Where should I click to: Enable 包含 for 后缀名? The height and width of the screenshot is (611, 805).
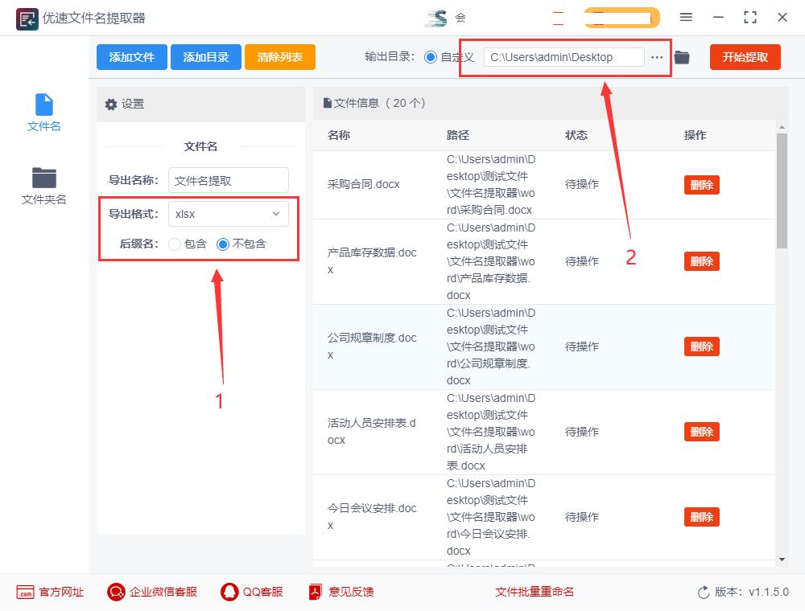tap(175, 245)
